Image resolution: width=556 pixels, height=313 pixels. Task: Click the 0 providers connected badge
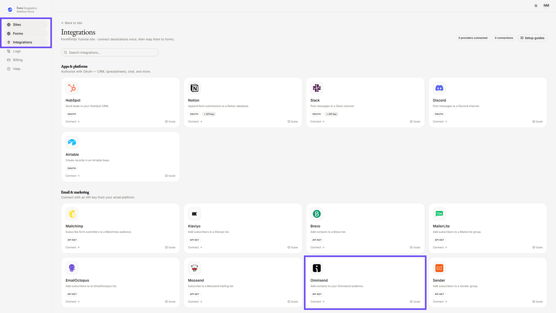point(473,38)
